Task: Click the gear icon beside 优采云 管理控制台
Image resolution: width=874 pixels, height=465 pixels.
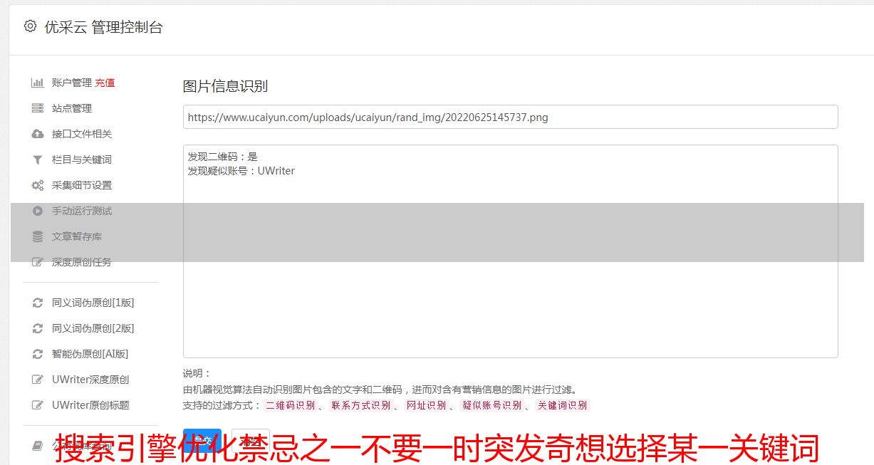Action: (30, 26)
